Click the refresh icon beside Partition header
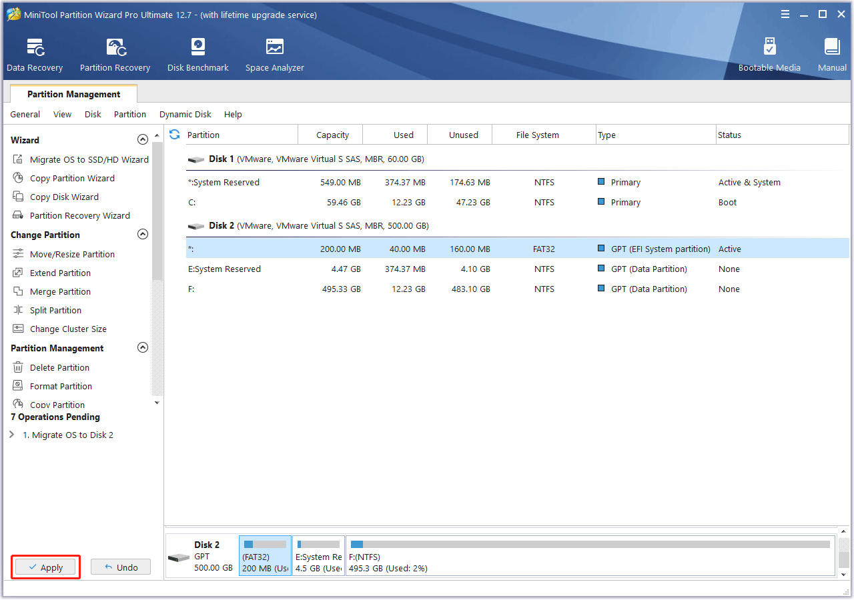The width and height of the screenshot is (854, 600). pos(175,135)
